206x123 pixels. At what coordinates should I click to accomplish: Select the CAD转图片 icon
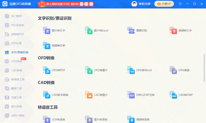[x=89, y=95]
